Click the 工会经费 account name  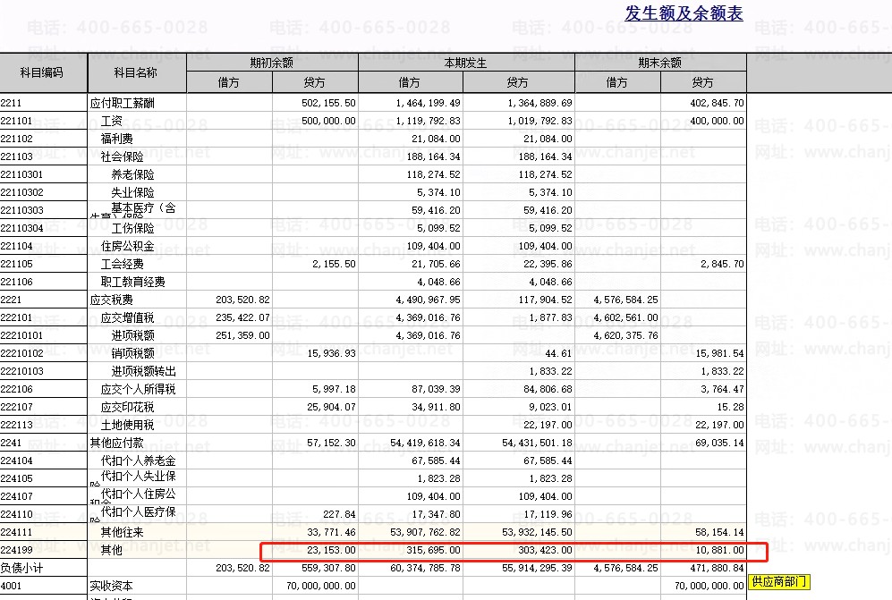coord(123,264)
